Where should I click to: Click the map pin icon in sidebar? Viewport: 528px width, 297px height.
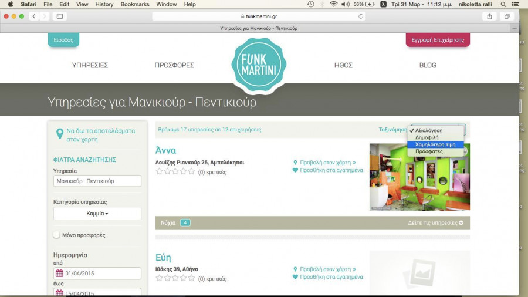point(59,135)
